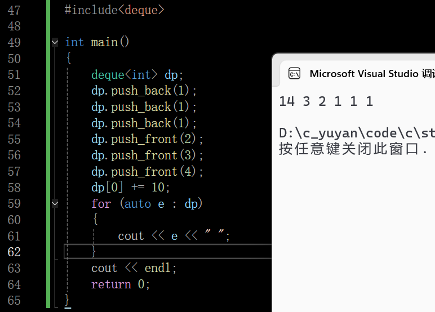Viewport: 435px width, 312px height.
Task: Click the 'cout << e << " ";' statement
Action: tap(174, 236)
